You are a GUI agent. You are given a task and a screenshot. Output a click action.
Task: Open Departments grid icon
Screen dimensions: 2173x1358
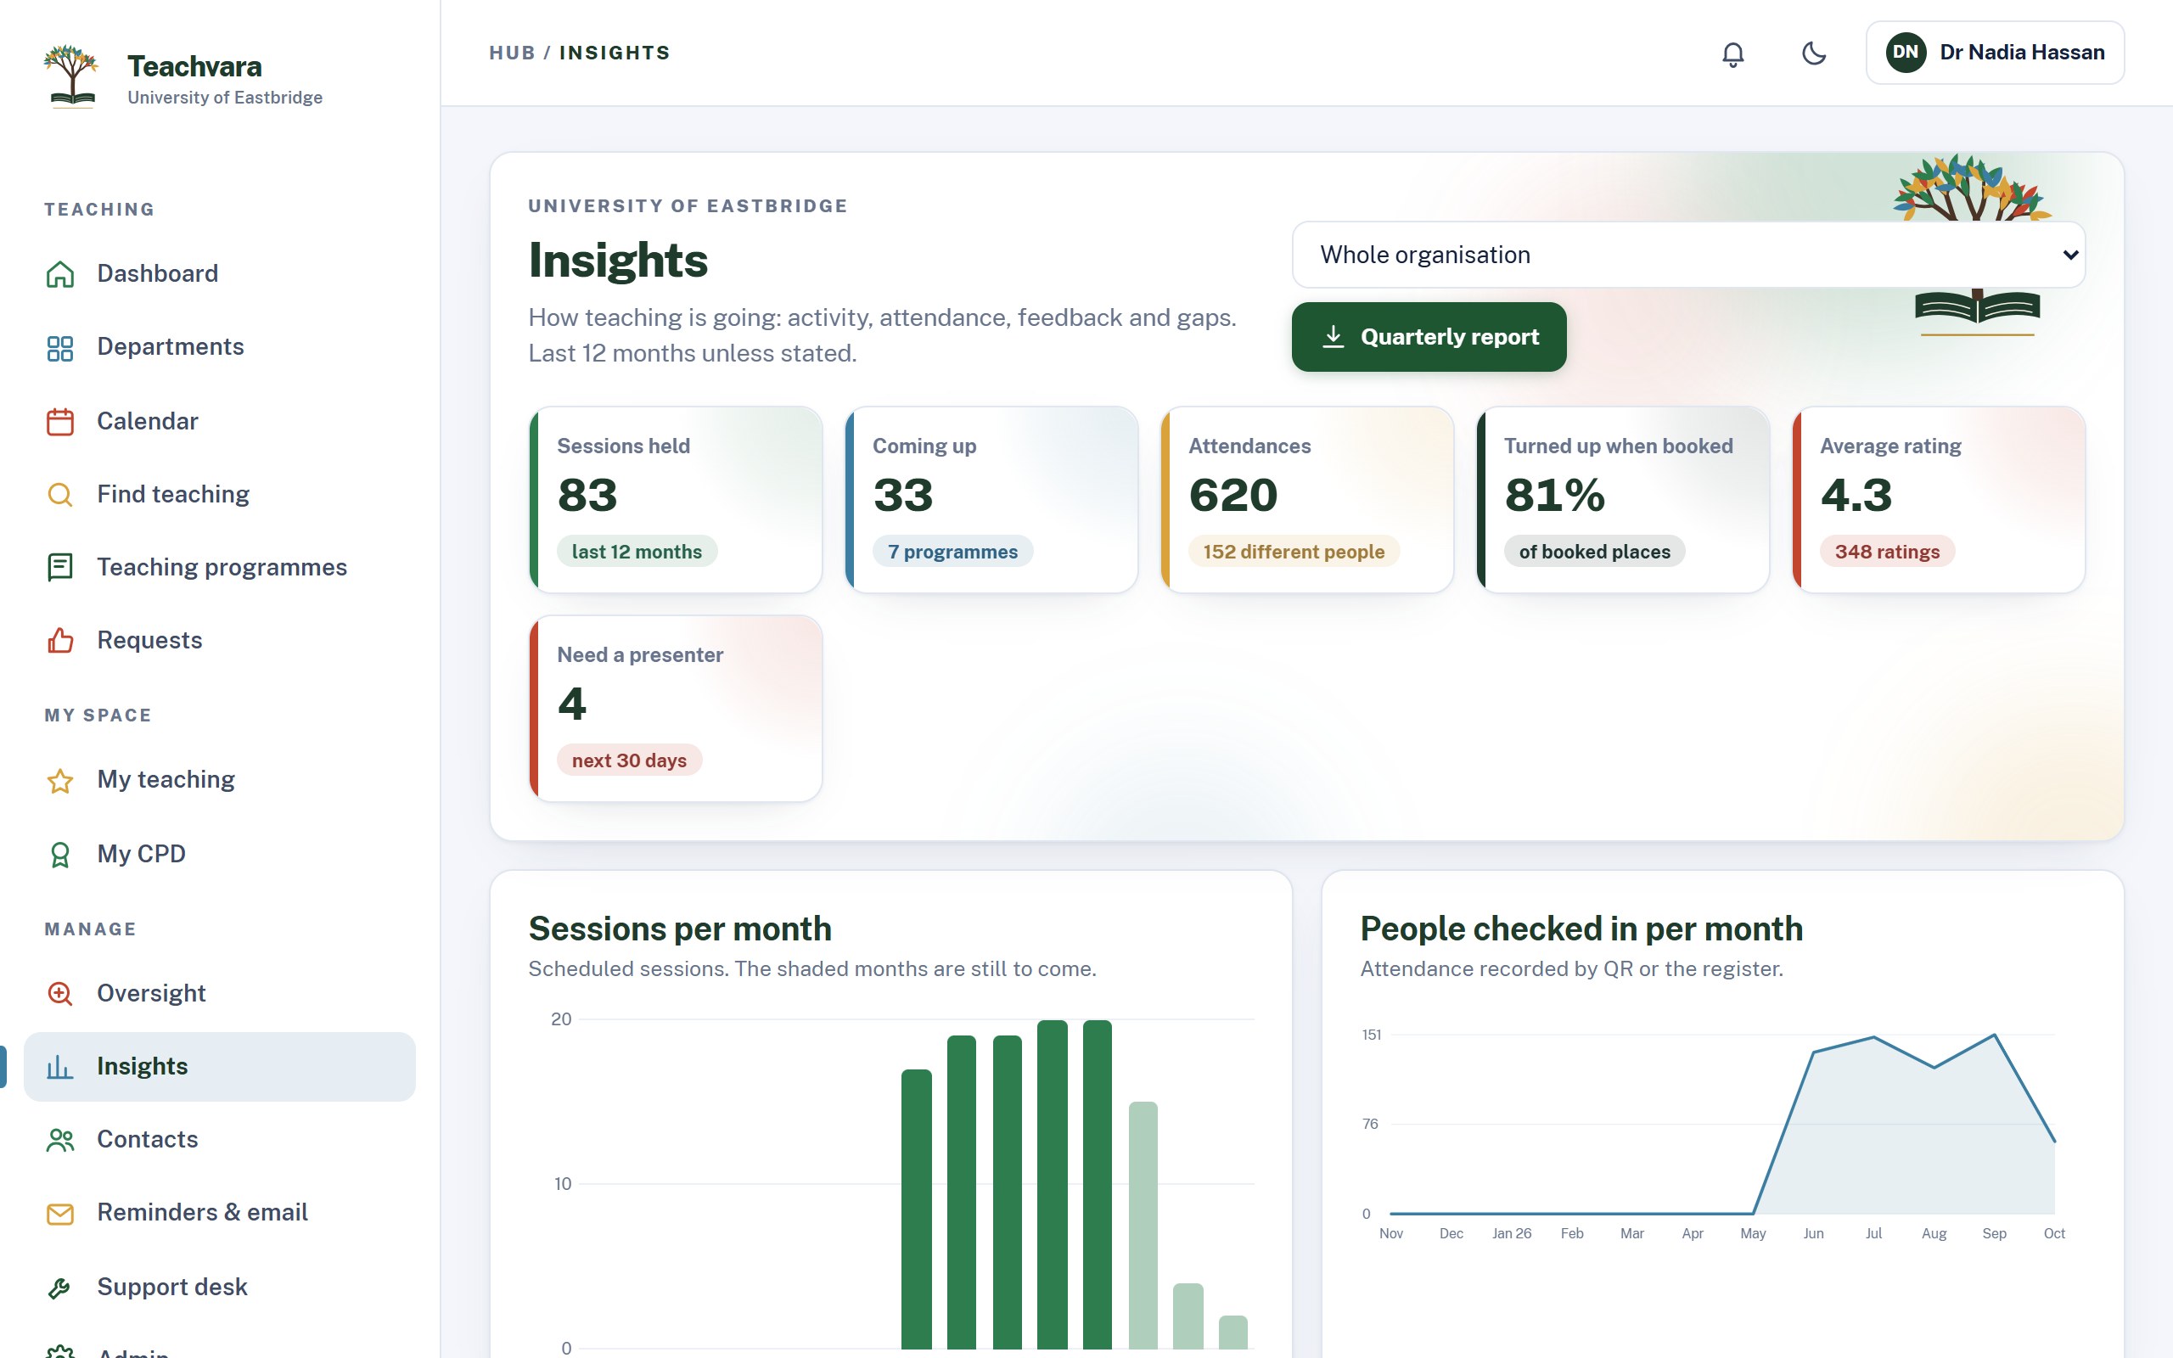click(60, 348)
